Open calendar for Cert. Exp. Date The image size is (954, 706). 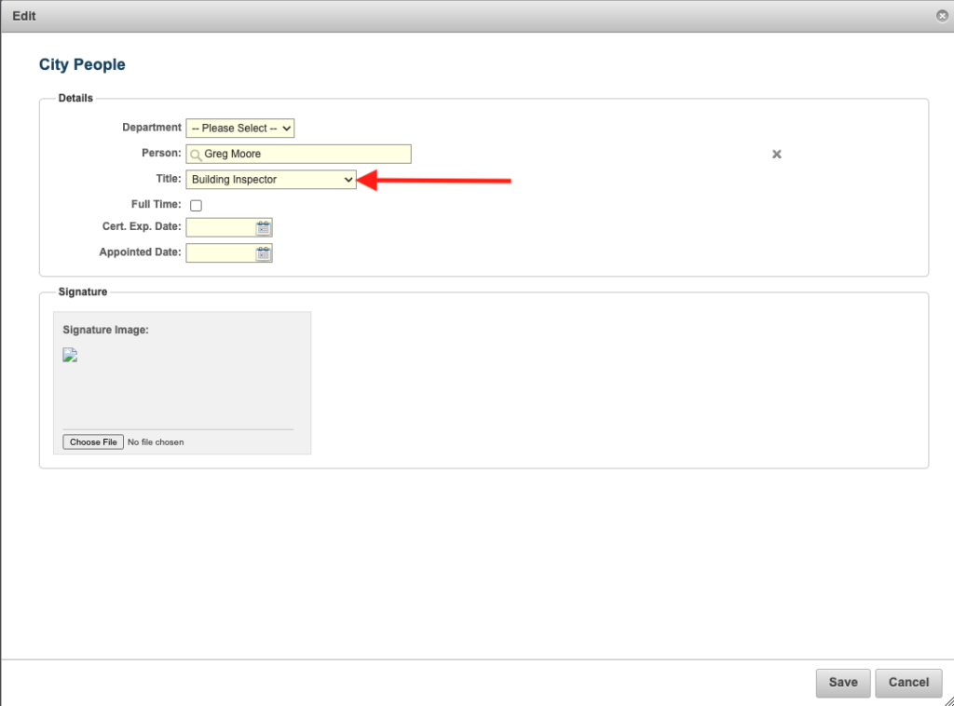click(264, 227)
